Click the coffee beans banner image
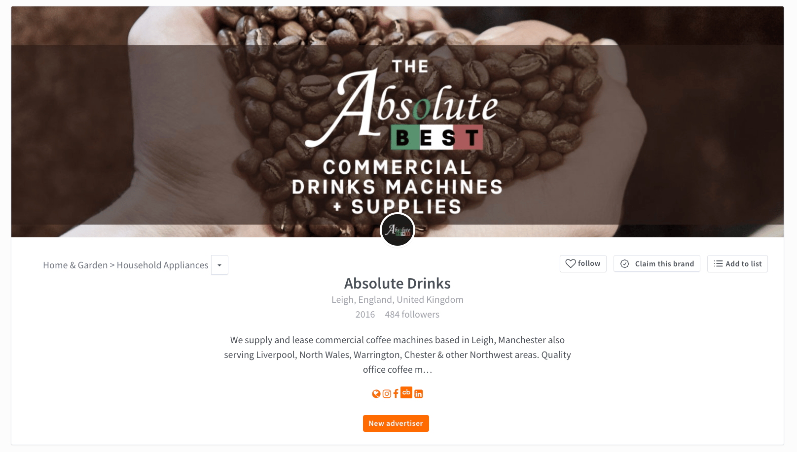The width and height of the screenshot is (797, 452). click(x=398, y=122)
